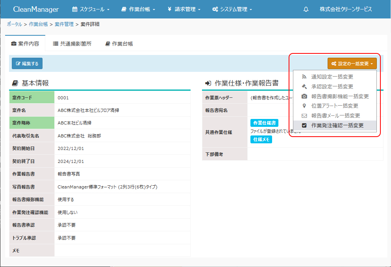Click the envelope icon for 報告書メール一括変更
This screenshot has height=267, width=391.
coord(304,116)
